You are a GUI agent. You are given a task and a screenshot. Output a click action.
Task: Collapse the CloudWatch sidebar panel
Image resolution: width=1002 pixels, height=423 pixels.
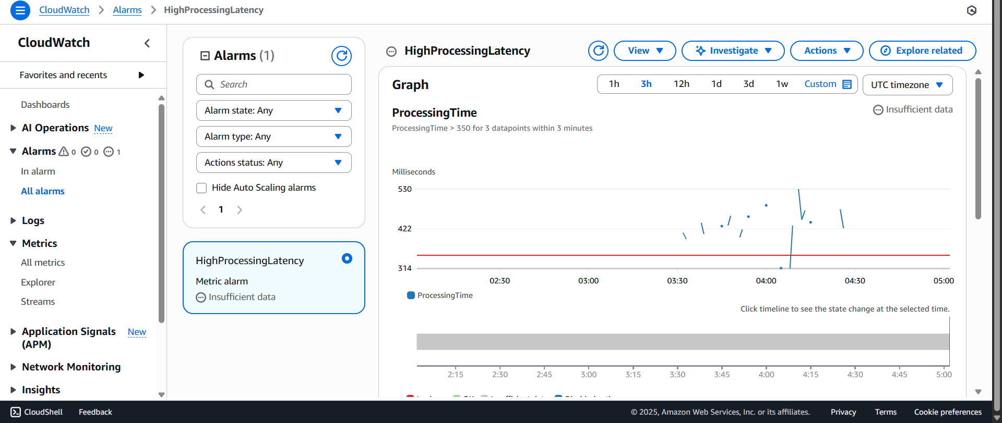147,43
